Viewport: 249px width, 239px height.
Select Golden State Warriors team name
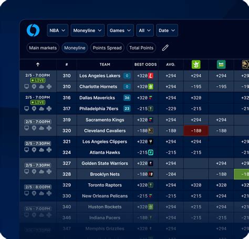click(105, 163)
